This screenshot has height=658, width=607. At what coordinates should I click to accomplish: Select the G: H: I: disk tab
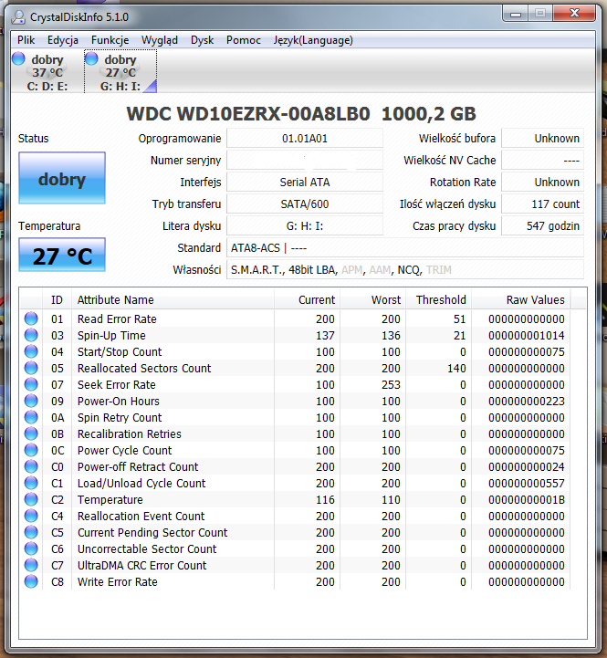tap(120, 72)
